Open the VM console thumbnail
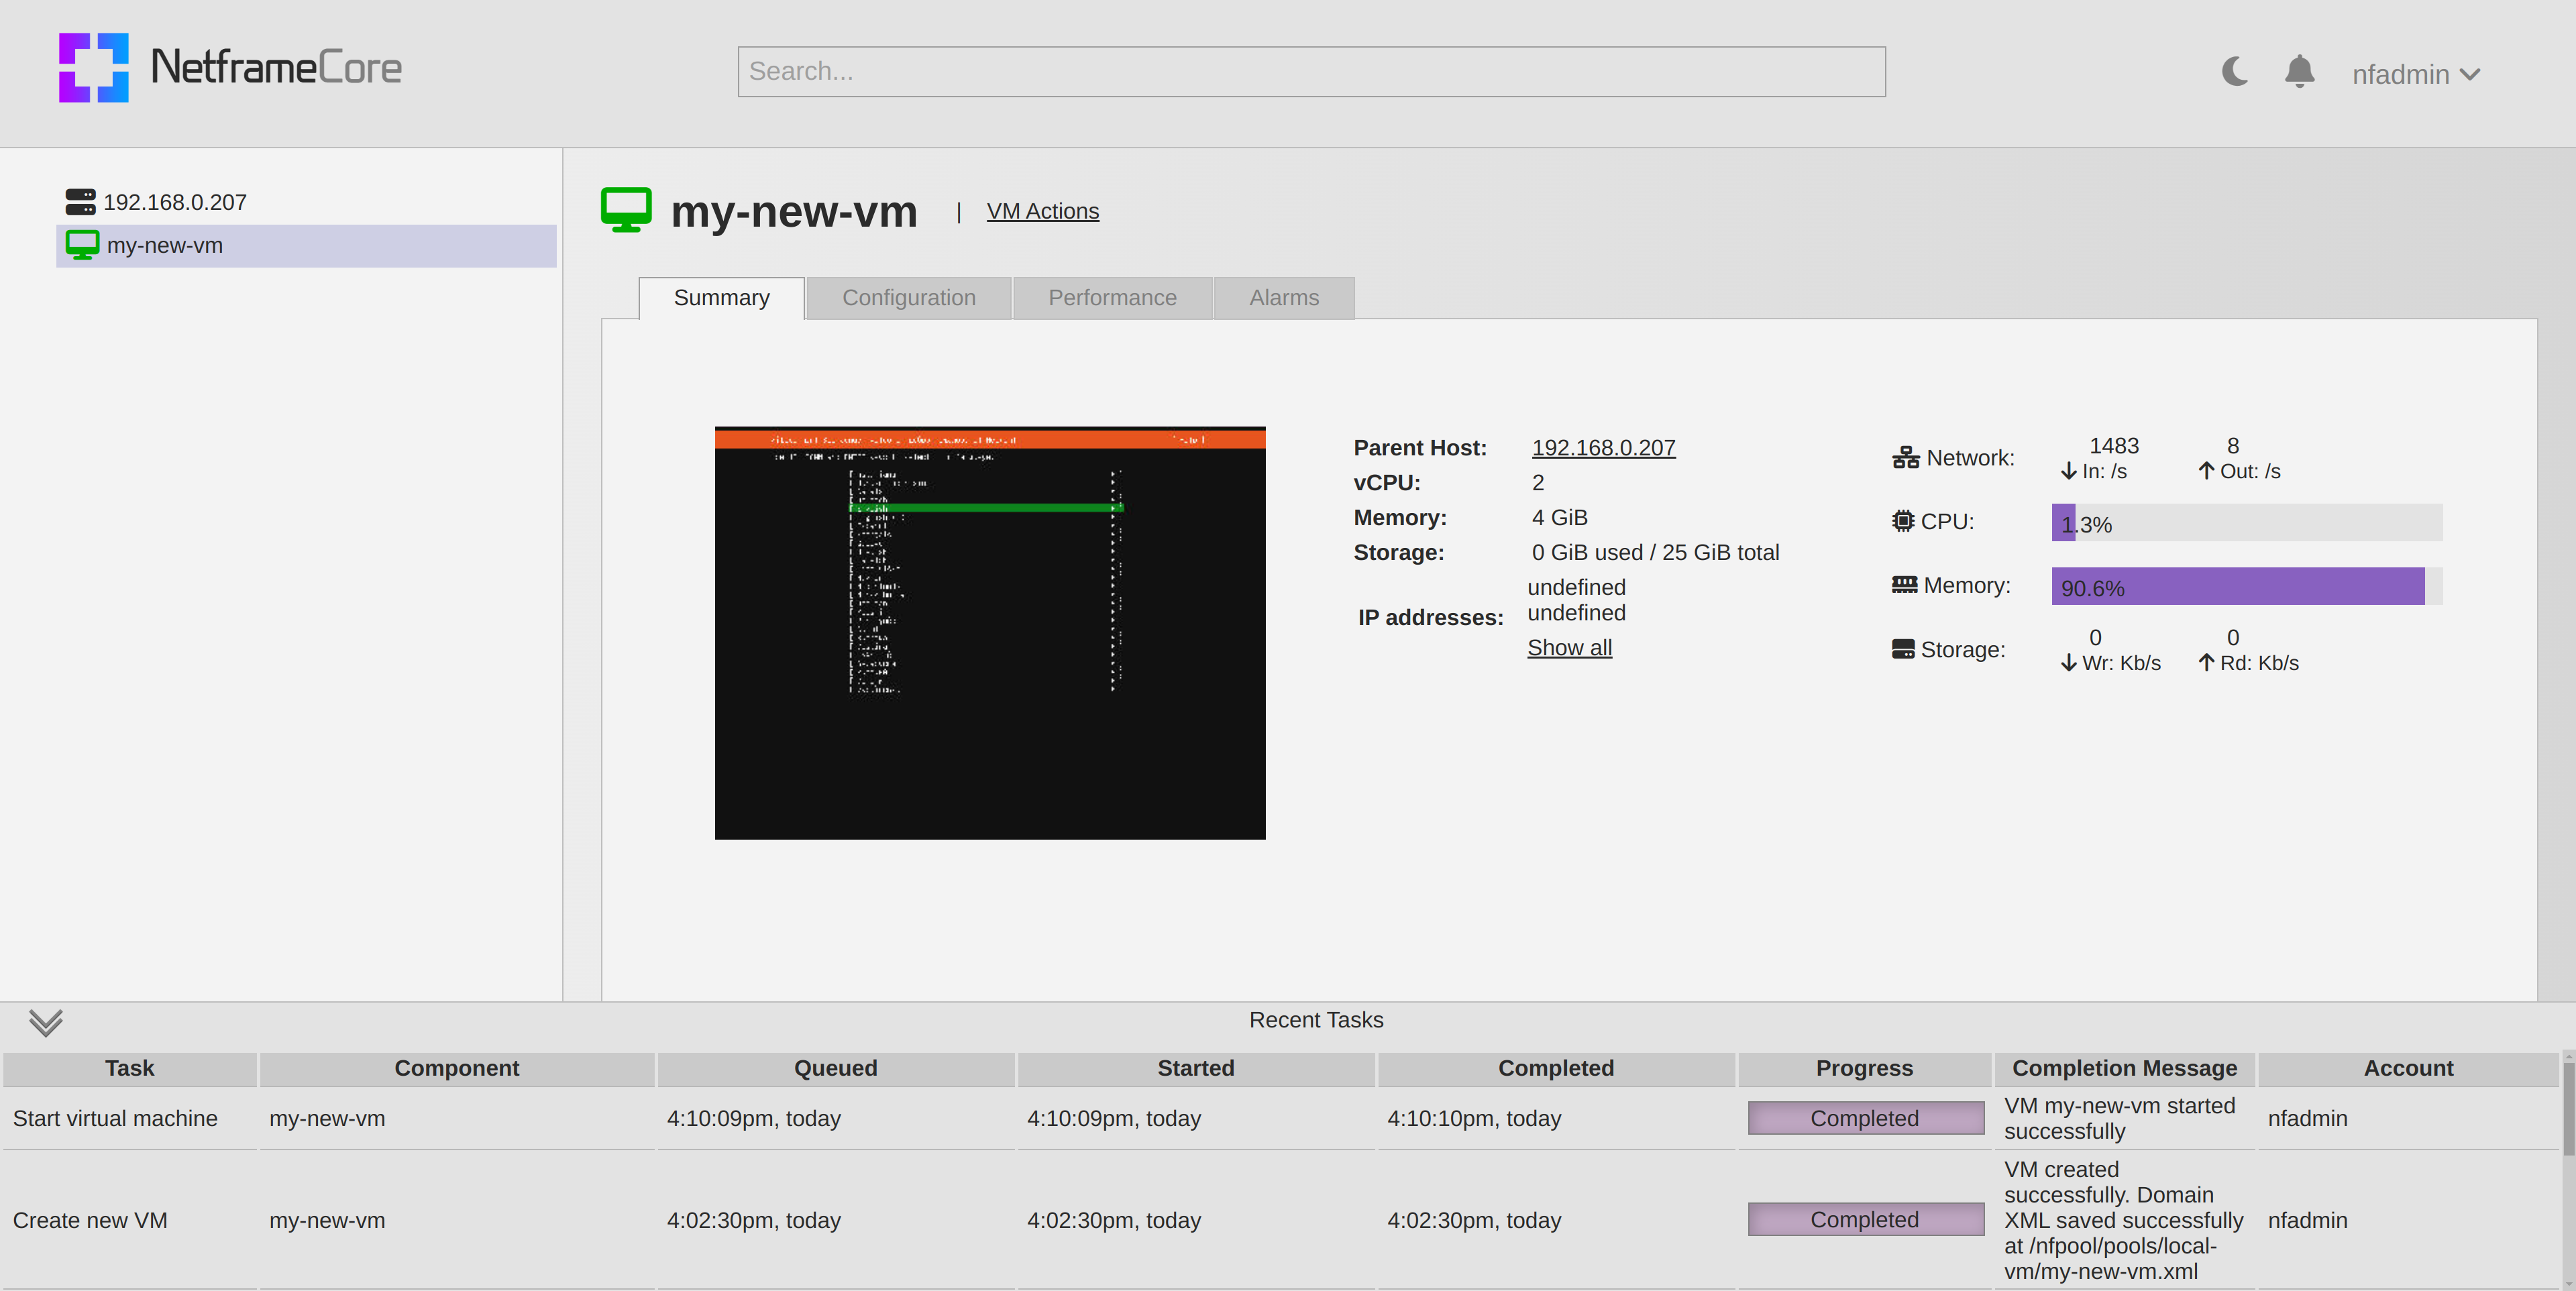 (x=990, y=633)
